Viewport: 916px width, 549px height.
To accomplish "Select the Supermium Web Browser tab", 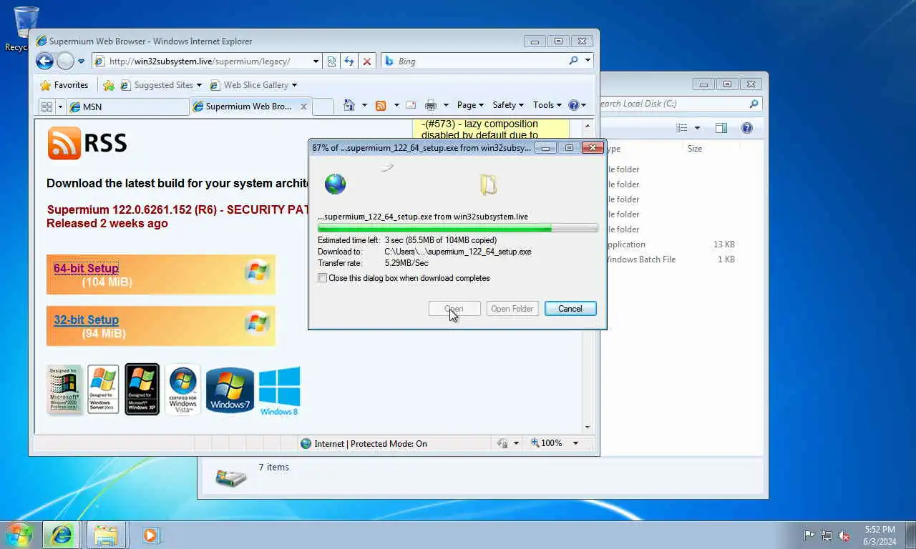I will click(x=243, y=107).
